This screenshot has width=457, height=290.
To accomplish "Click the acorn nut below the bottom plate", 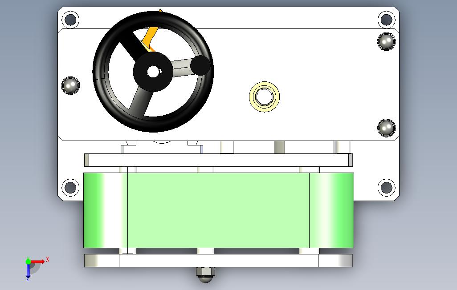I will click(x=206, y=274).
